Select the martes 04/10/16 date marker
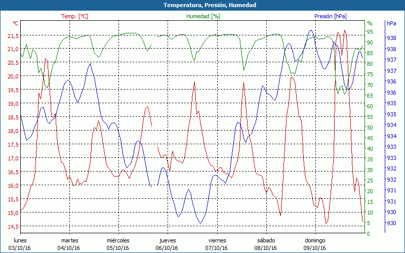This screenshot has height=253, width=405. pyautogui.click(x=69, y=244)
